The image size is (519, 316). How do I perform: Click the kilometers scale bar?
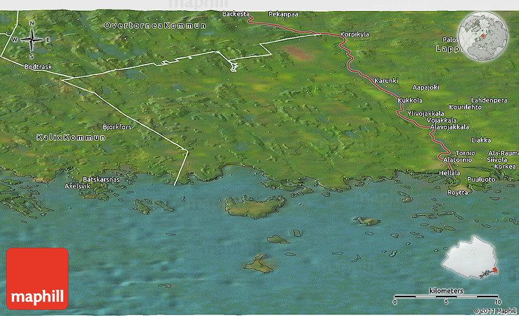447,296
